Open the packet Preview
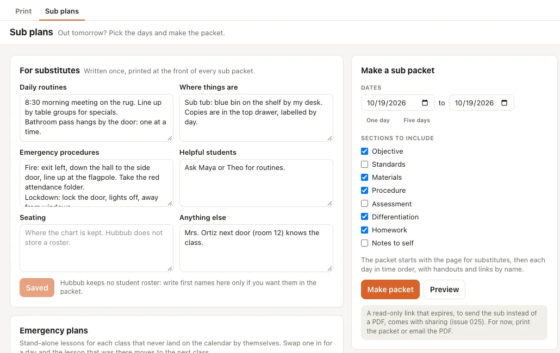This screenshot has height=353, width=560. click(x=444, y=289)
